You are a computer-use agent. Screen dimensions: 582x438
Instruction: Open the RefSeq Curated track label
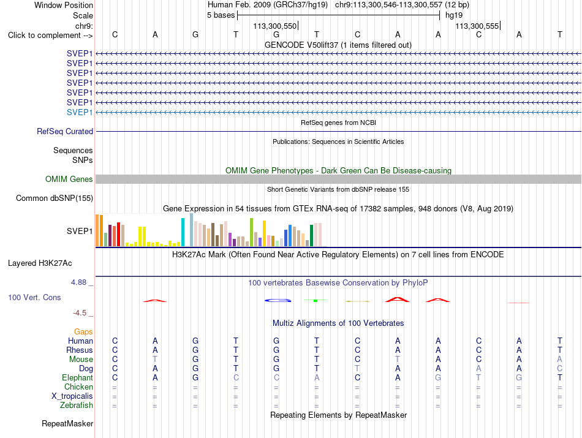coord(65,131)
